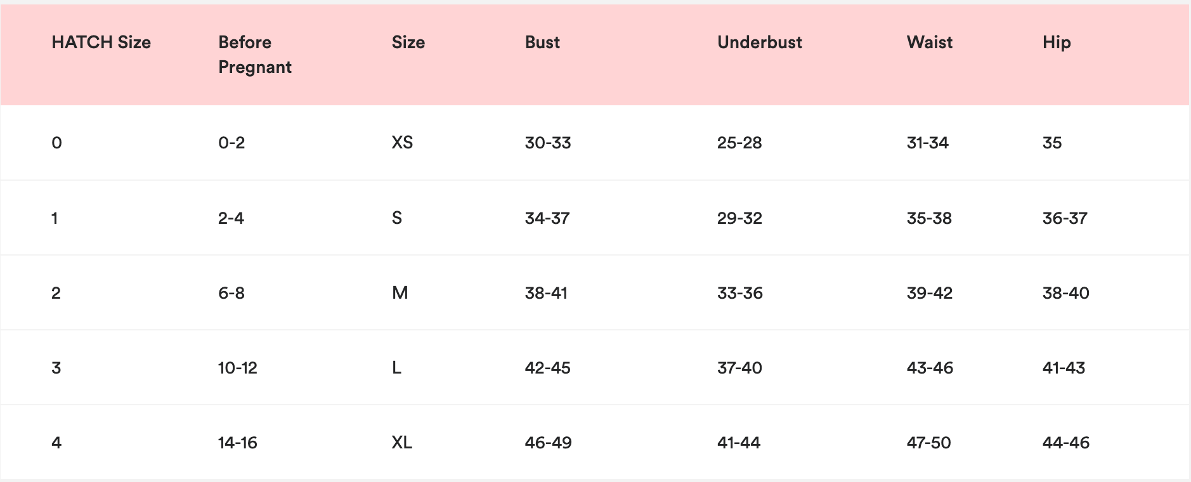Select the Underbust column header

pos(760,42)
